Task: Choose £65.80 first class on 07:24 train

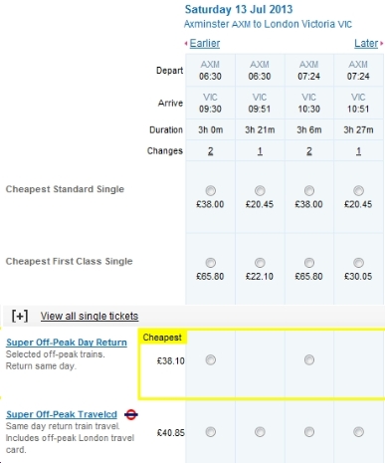Action: click(309, 263)
